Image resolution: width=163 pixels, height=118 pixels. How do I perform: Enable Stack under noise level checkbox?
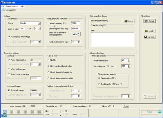coord(9,74)
